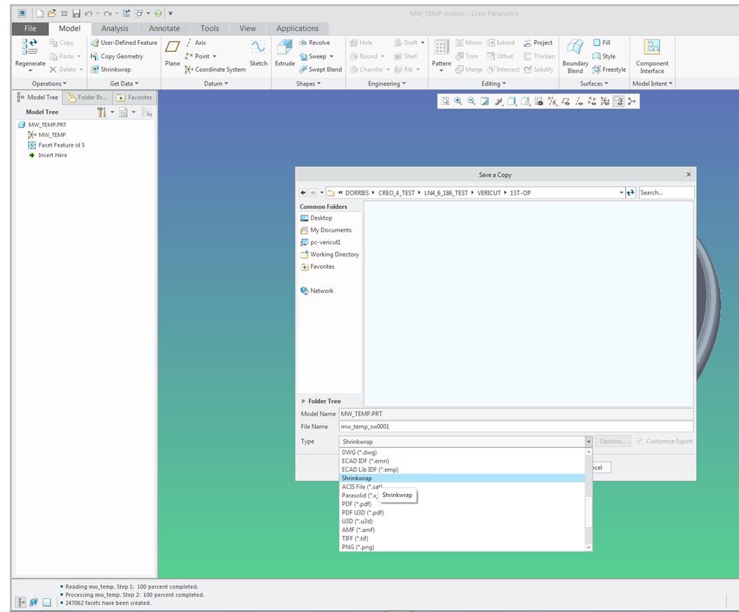
Task: Toggle the plane display filter in the graphics toolbar
Action: point(566,101)
